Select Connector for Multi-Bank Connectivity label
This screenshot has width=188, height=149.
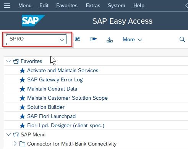[x=72, y=144]
